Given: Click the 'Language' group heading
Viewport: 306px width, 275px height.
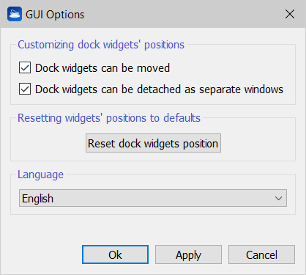Looking at the screenshot, I should (x=40, y=175).
